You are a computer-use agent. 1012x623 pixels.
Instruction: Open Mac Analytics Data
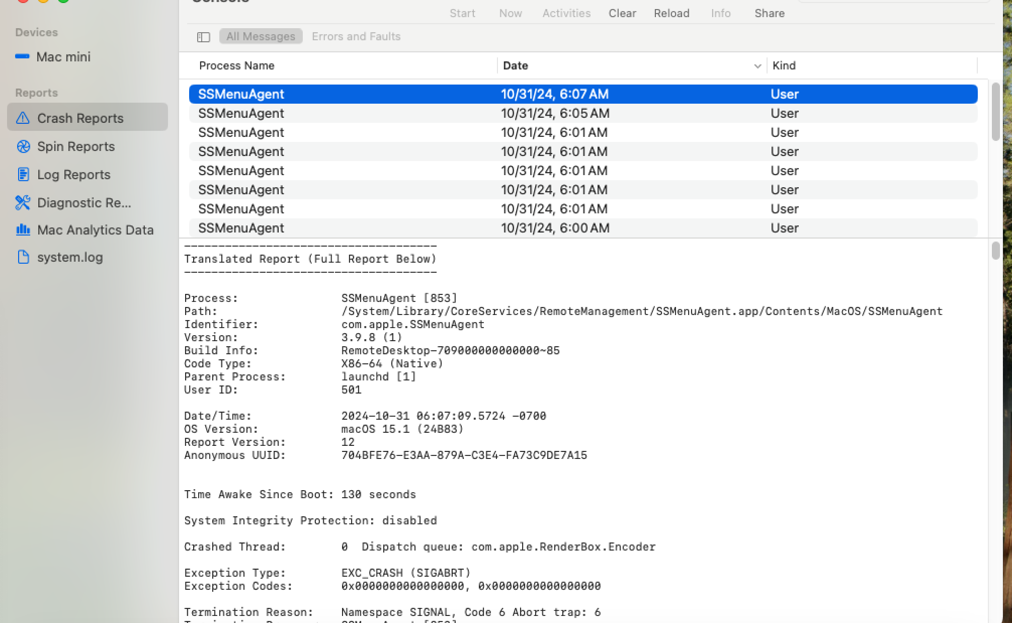[95, 230]
